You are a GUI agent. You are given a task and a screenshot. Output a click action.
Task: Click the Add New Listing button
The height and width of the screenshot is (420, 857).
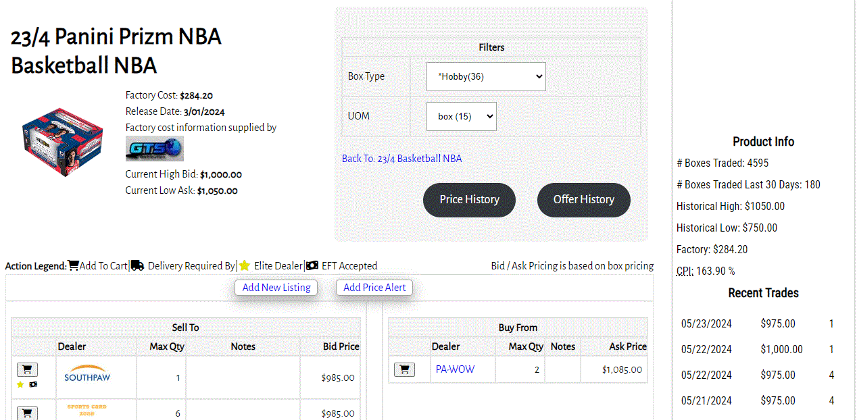(276, 288)
